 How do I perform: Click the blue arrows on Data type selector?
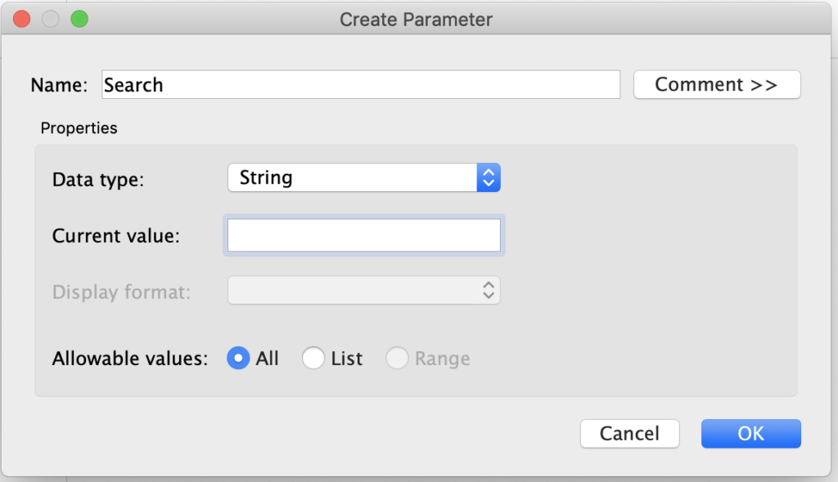coord(489,178)
